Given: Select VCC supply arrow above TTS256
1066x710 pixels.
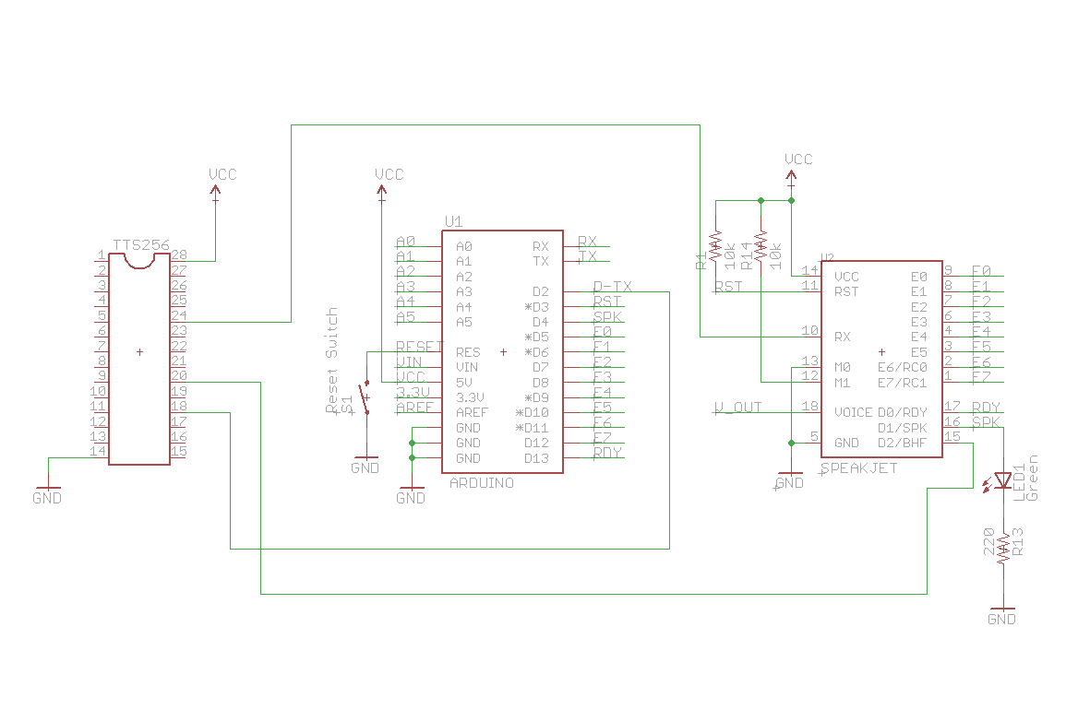Looking at the screenshot, I should [216, 193].
